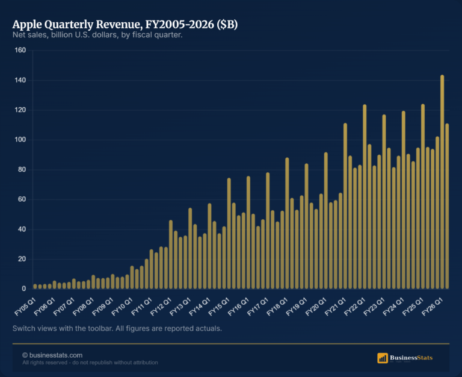Click the businessstats.com copyright text
This screenshot has width=462, height=377.
[x=52, y=355]
